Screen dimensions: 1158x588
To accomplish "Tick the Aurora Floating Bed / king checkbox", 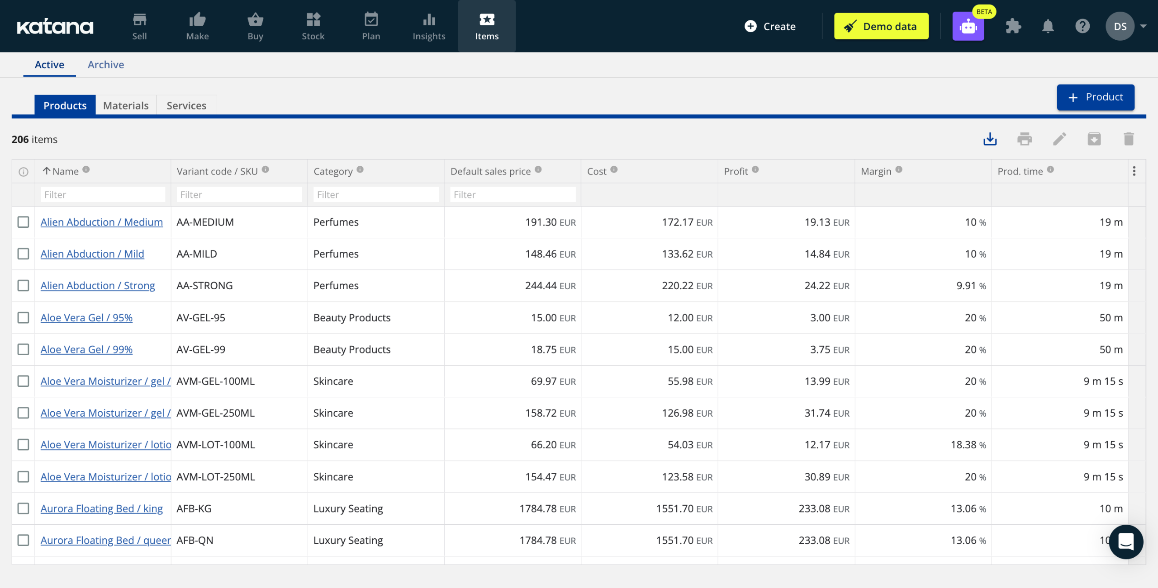I will (23, 508).
